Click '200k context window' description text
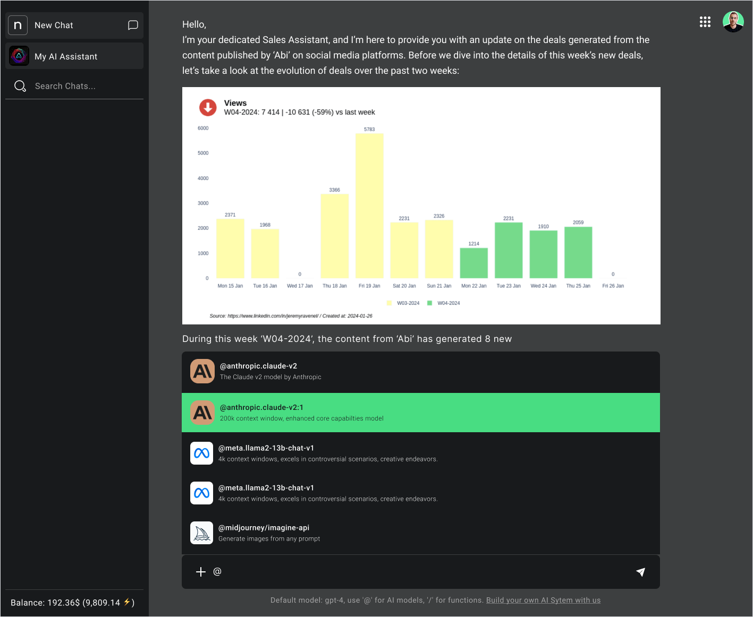753x617 pixels. tap(302, 418)
